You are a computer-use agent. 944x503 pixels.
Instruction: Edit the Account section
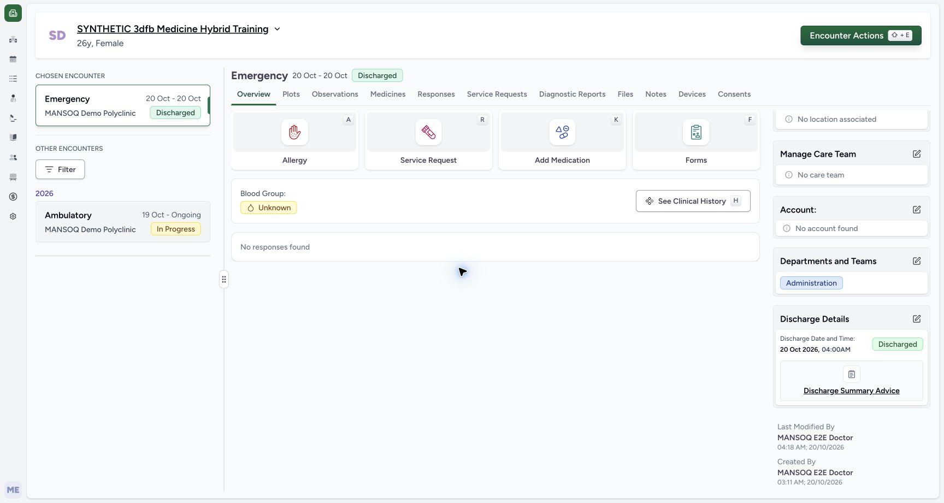[x=917, y=210]
